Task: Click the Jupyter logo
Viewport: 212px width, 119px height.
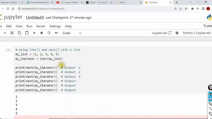Action: coord(11,17)
